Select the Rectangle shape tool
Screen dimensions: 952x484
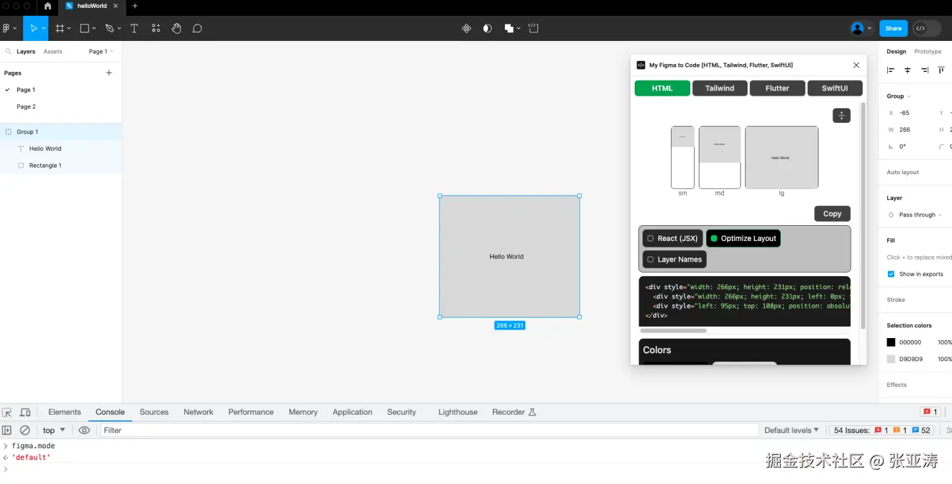(x=85, y=28)
